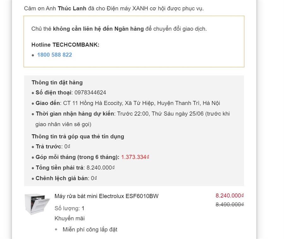
Task: Click the Thông tin đặt hàng heading
Action: [x=57, y=83]
